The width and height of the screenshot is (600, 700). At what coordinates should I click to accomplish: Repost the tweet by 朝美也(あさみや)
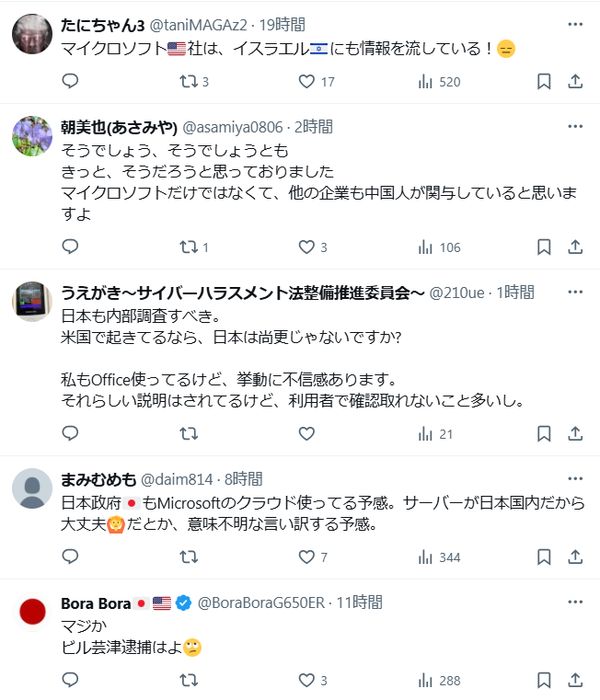click(189, 247)
